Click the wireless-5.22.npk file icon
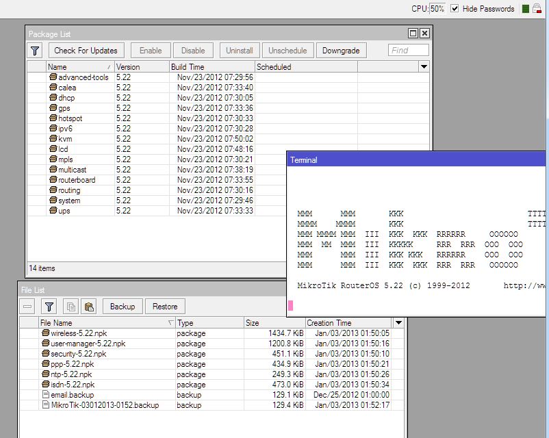549x438 pixels. 45,333
